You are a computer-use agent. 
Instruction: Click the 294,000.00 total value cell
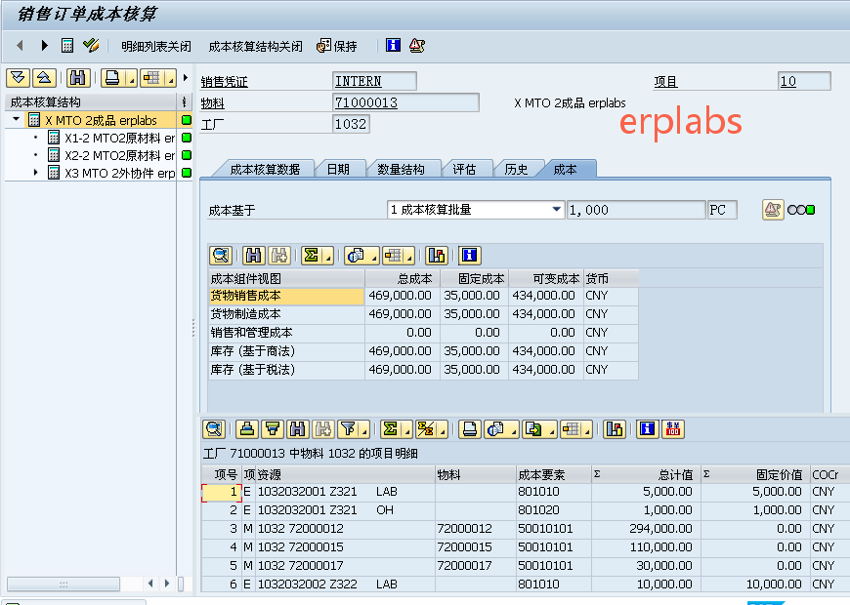645,529
